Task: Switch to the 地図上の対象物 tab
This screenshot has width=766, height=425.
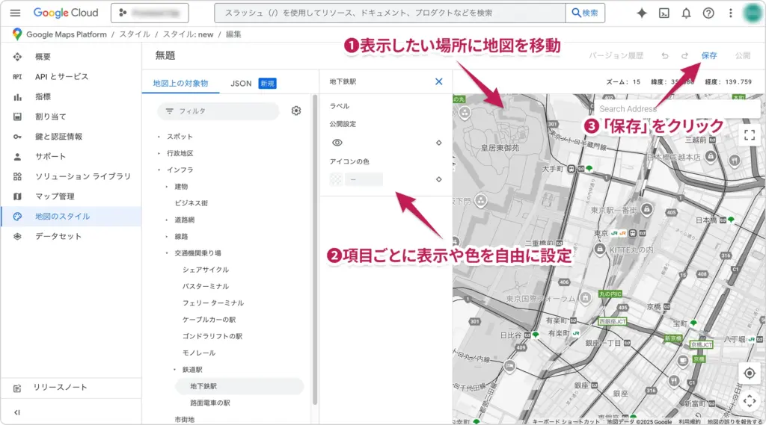Action: (x=180, y=84)
